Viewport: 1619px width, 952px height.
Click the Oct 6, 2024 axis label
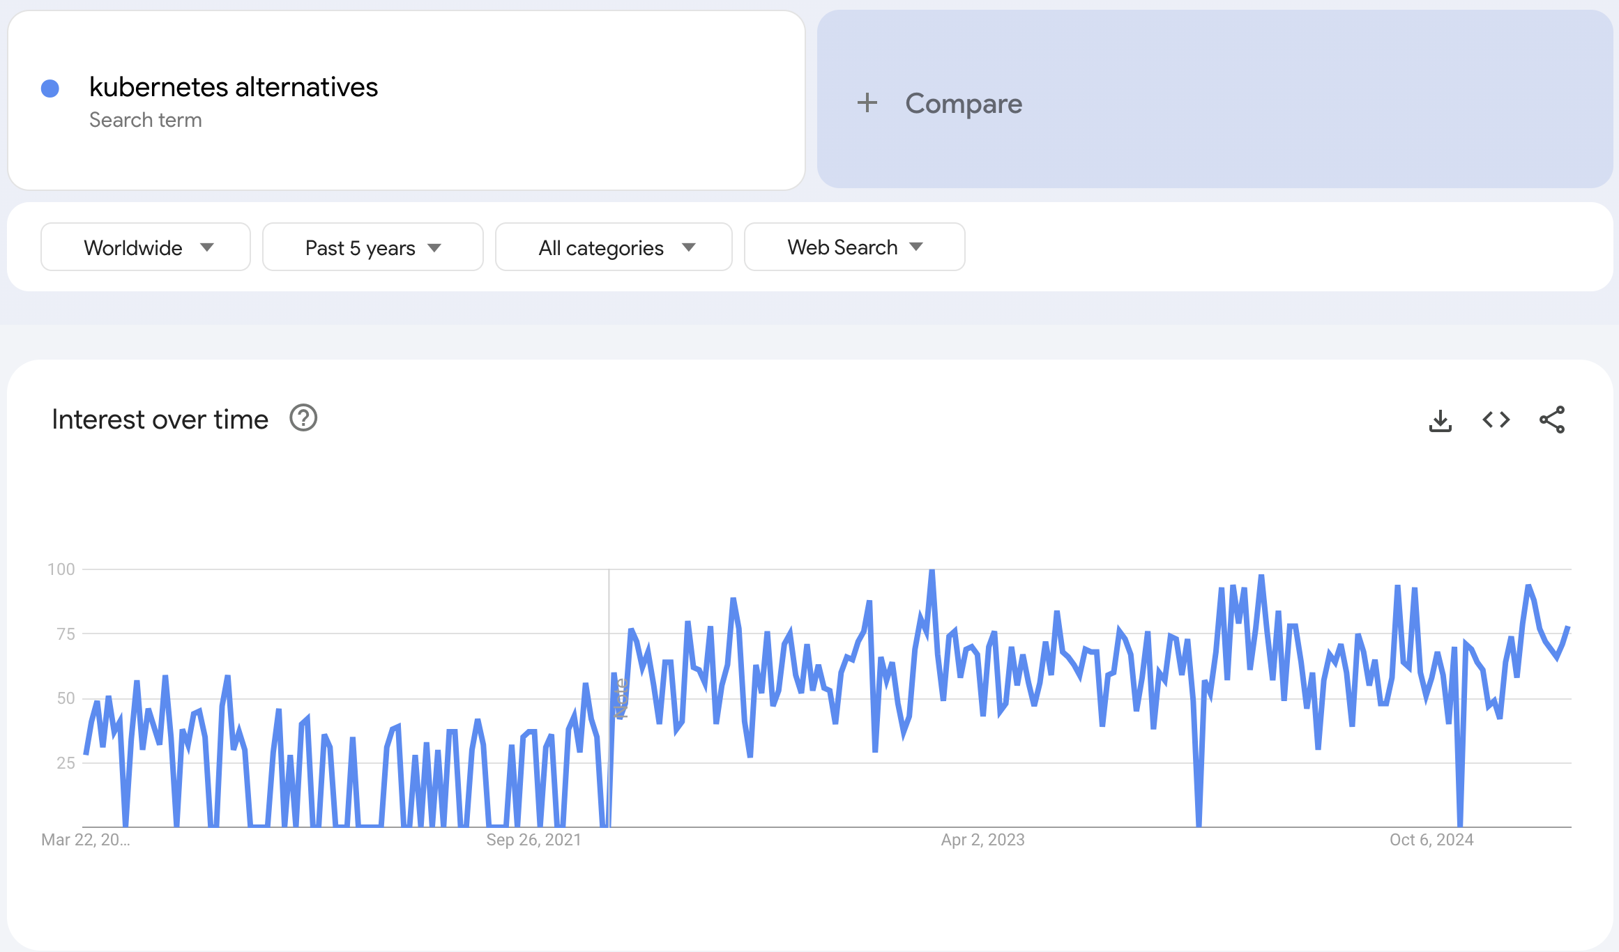pyautogui.click(x=1431, y=840)
